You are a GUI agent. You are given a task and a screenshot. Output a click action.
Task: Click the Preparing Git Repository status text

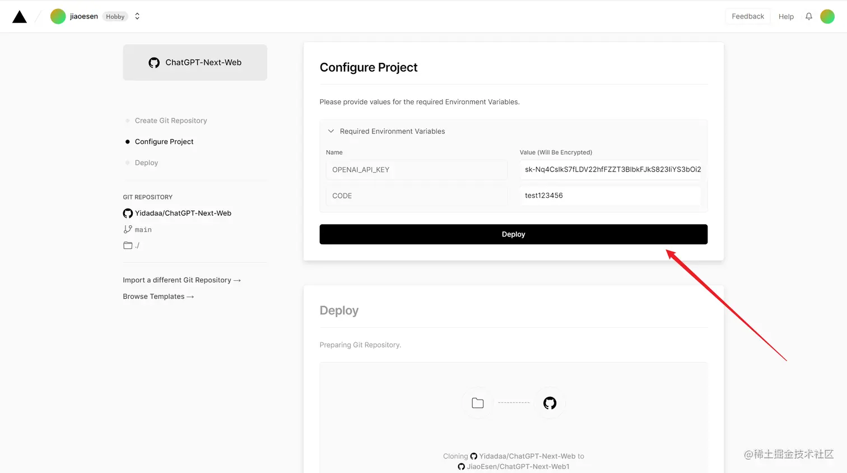click(x=360, y=345)
